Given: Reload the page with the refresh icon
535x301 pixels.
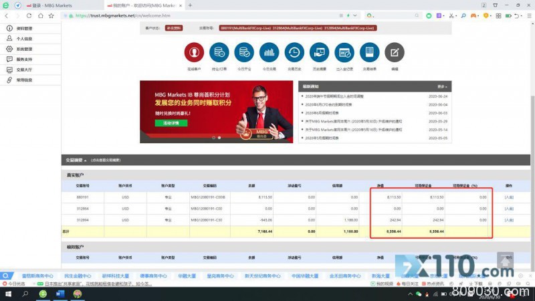Looking at the screenshot, I should [29, 15].
